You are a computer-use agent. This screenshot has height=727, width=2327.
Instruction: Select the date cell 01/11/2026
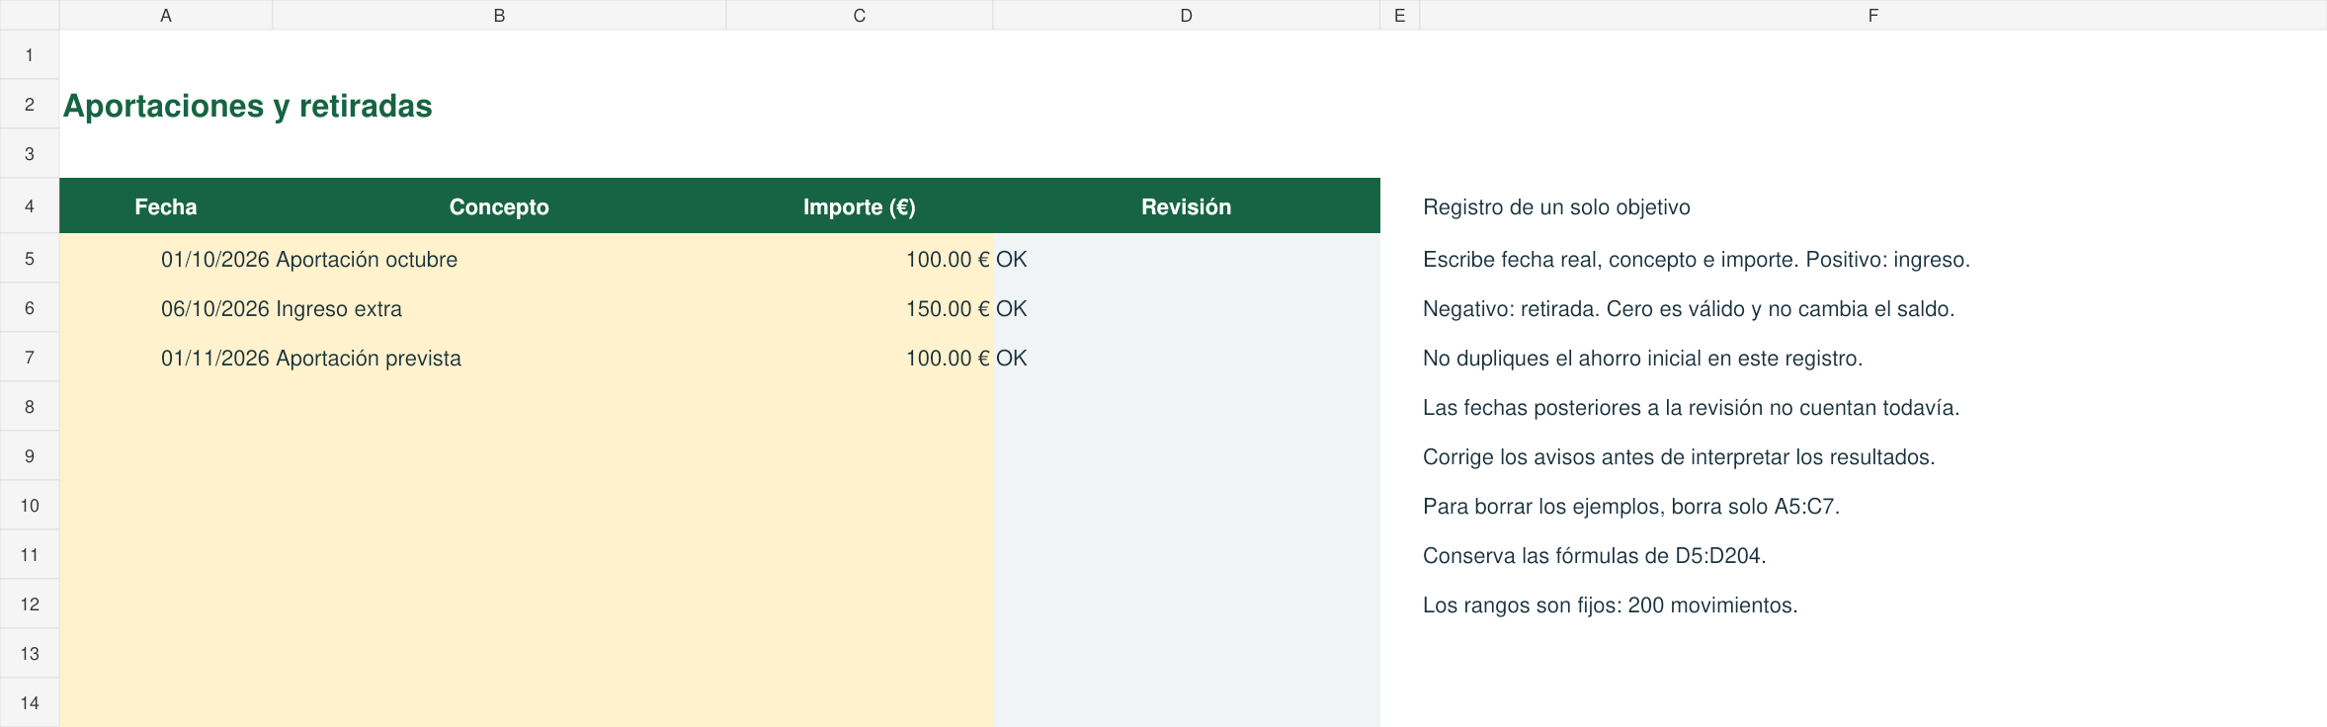click(166, 358)
